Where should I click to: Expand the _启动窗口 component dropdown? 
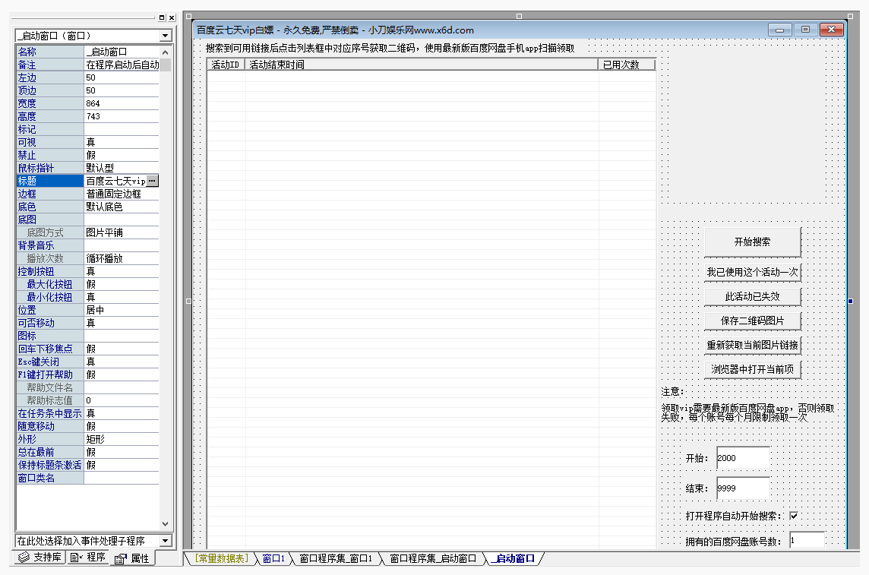click(165, 36)
